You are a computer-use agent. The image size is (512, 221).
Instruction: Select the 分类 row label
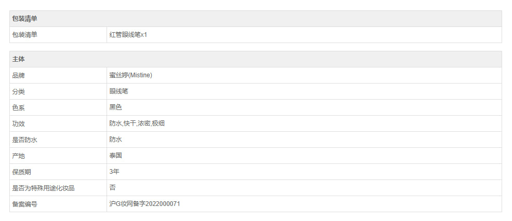[18, 91]
